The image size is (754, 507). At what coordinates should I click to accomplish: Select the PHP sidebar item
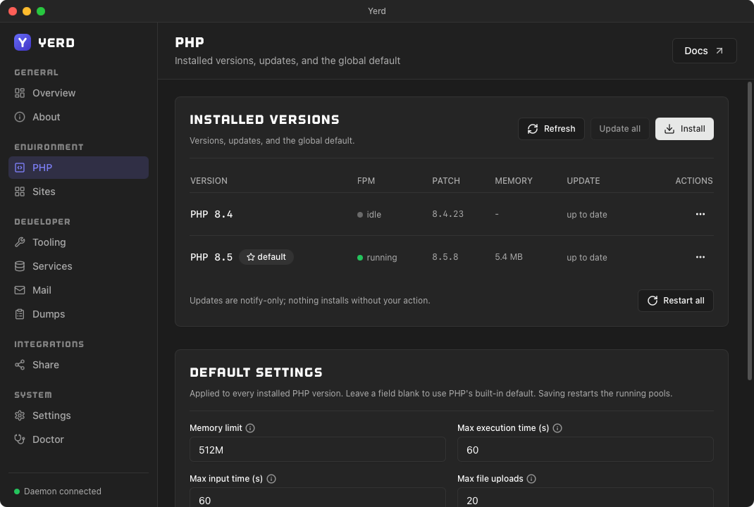[x=78, y=167]
